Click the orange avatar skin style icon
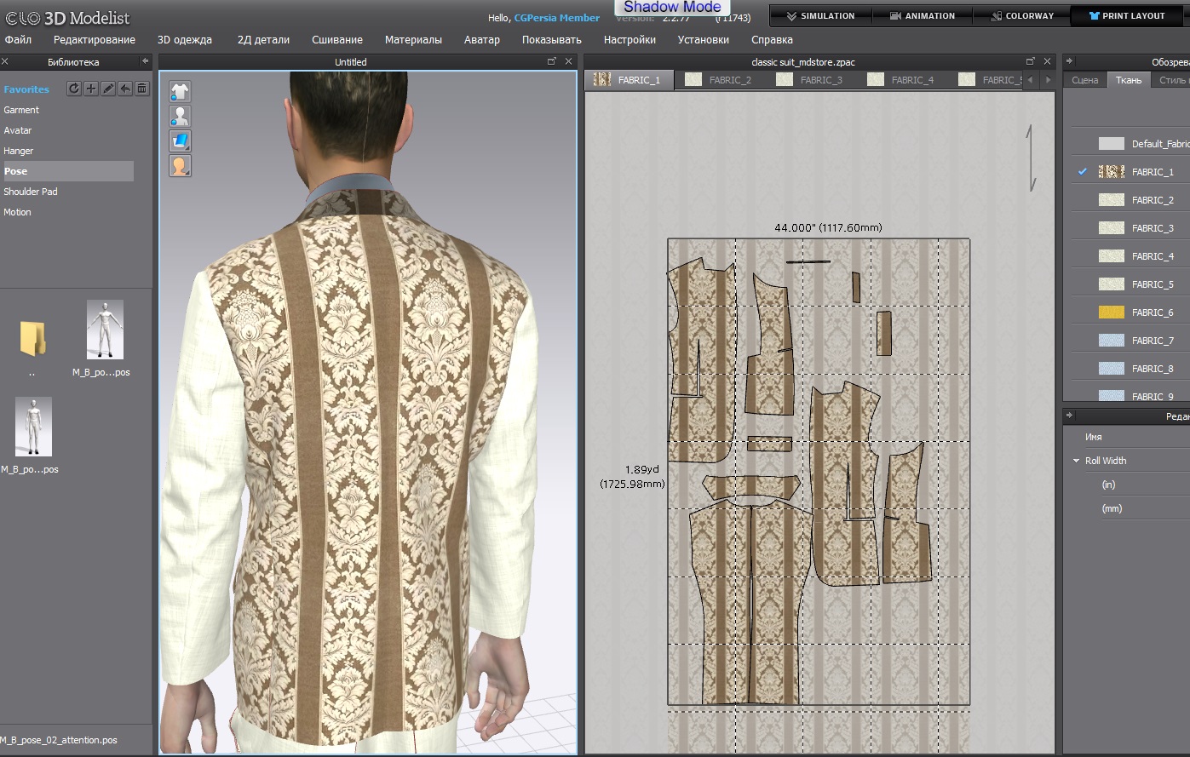 click(180, 165)
